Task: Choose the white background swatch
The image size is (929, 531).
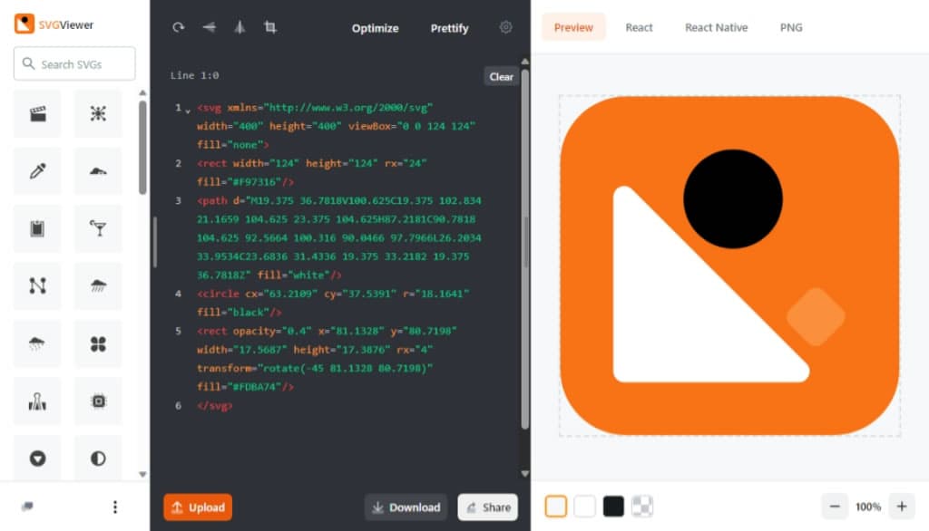Action: click(585, 507)
